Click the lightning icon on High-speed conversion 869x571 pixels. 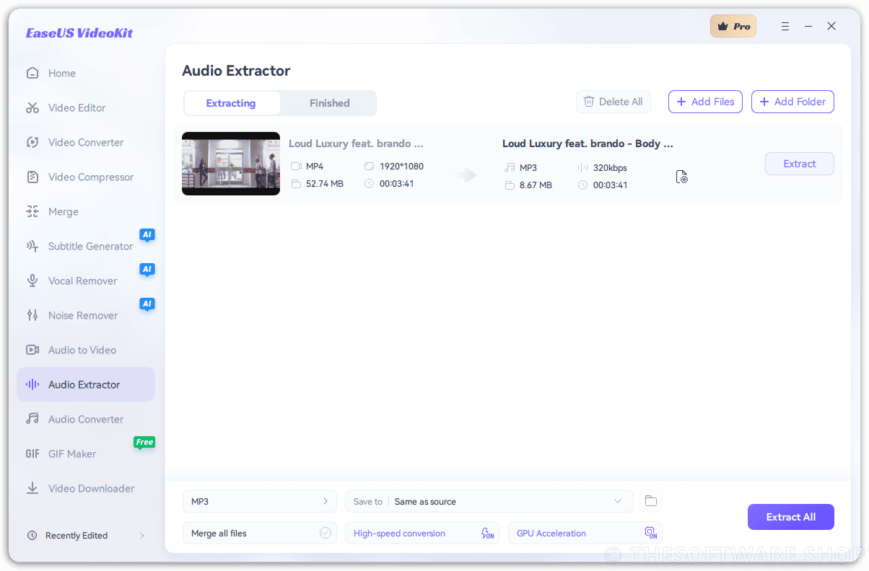(488, 534)
